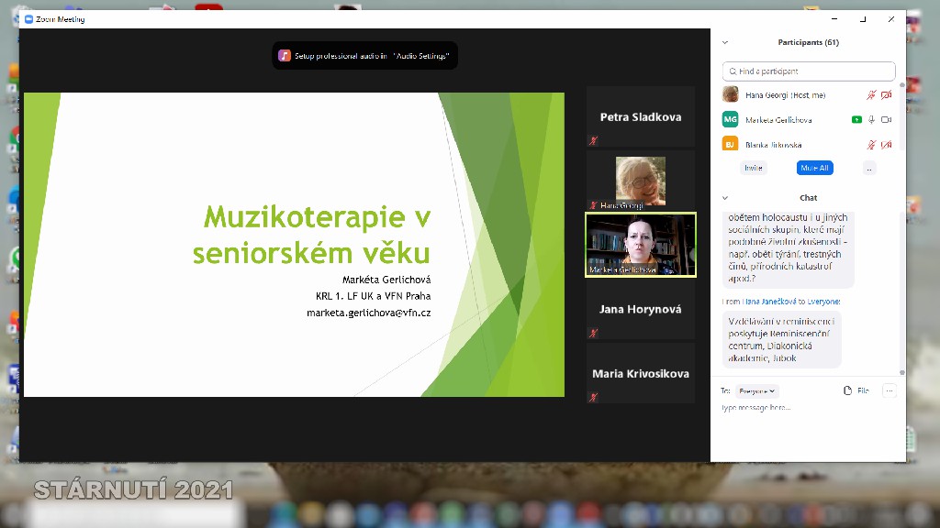Image resolution: width=940 pixels, height=528 pixels.
Task: Click the music icon in the audio setup banner
Action: point(285,56)
